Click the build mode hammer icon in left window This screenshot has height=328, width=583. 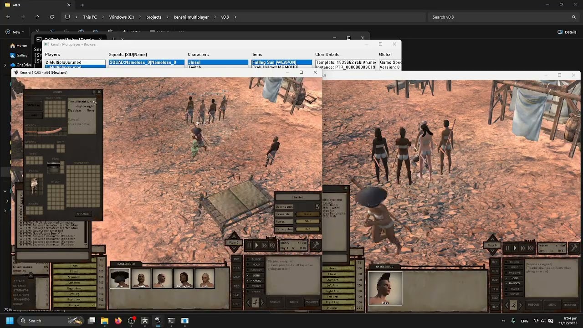click(x=315, y=246)
